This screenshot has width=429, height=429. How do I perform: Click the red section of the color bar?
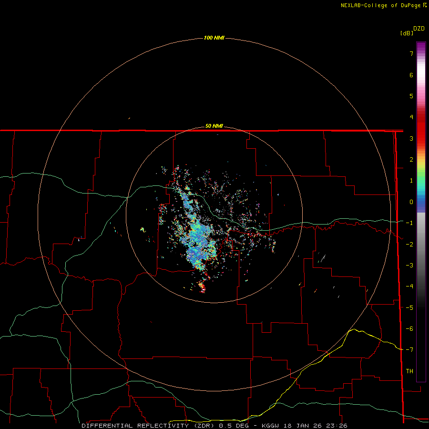[421, 129]
